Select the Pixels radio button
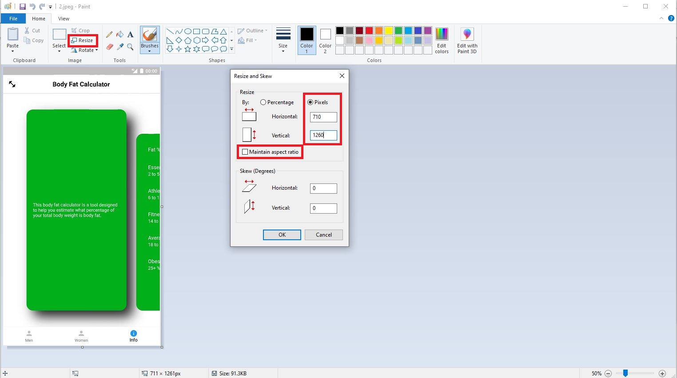 310,102
